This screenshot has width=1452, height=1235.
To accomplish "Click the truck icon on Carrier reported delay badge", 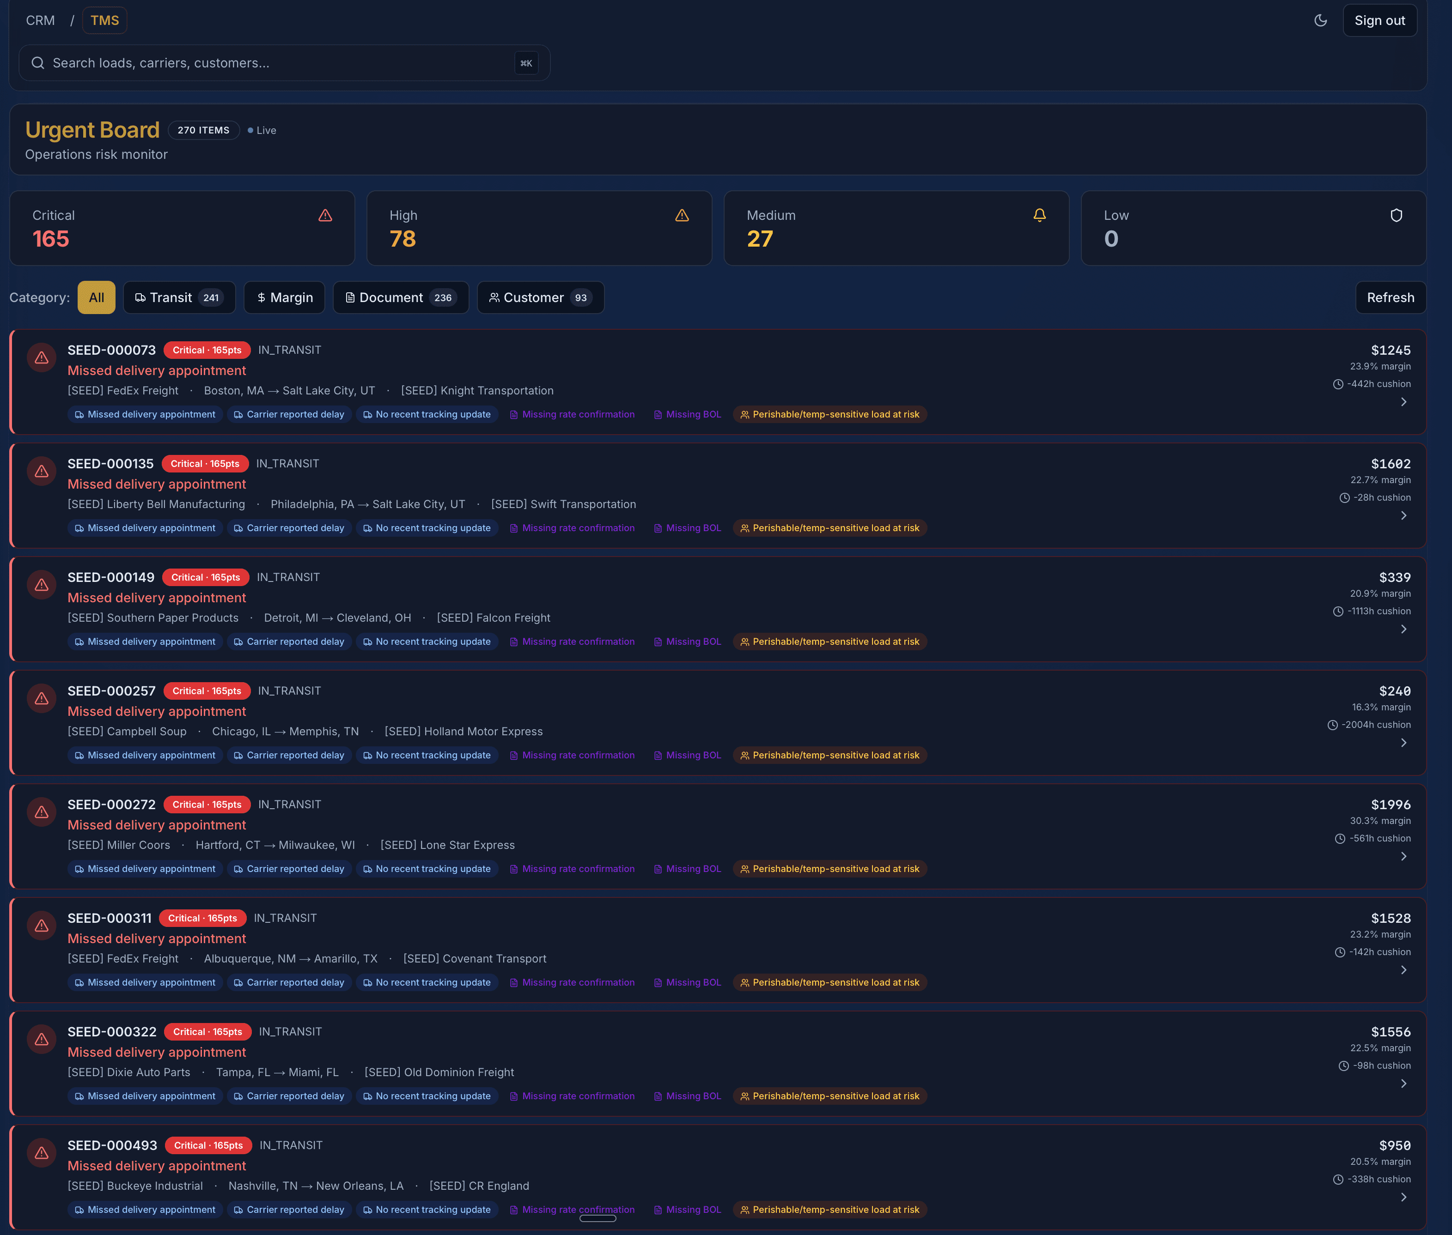I will pos(239,414).
